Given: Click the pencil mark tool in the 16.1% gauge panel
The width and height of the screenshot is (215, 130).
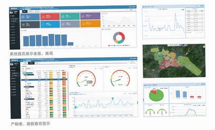Looking at the screenshot, I should [x=129, y=68].
